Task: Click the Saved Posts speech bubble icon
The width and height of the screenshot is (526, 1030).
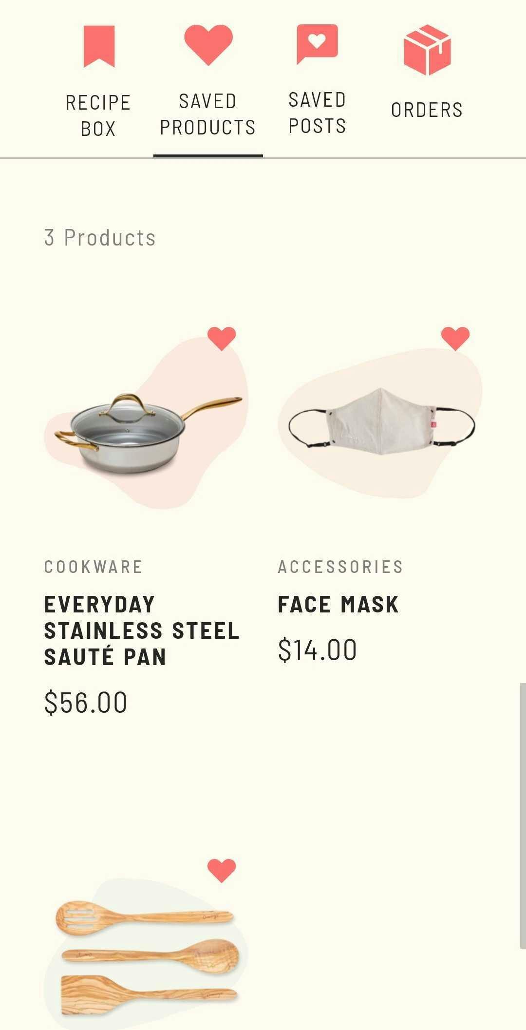Action: tap(317, 44)
